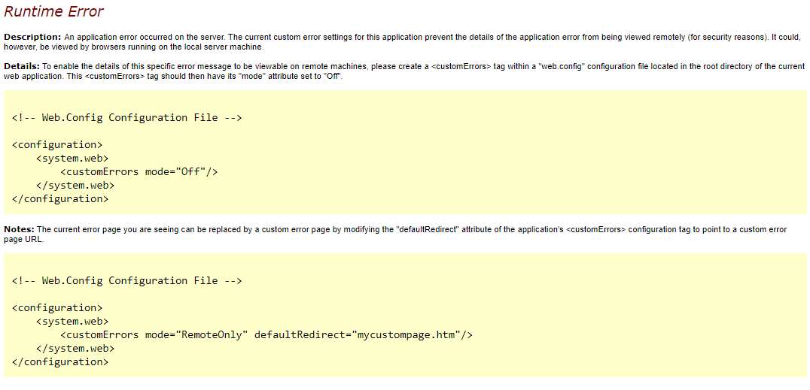Click the closing </system.web> tag in first block
Screen dimensions: 810x390
point(75,185)
